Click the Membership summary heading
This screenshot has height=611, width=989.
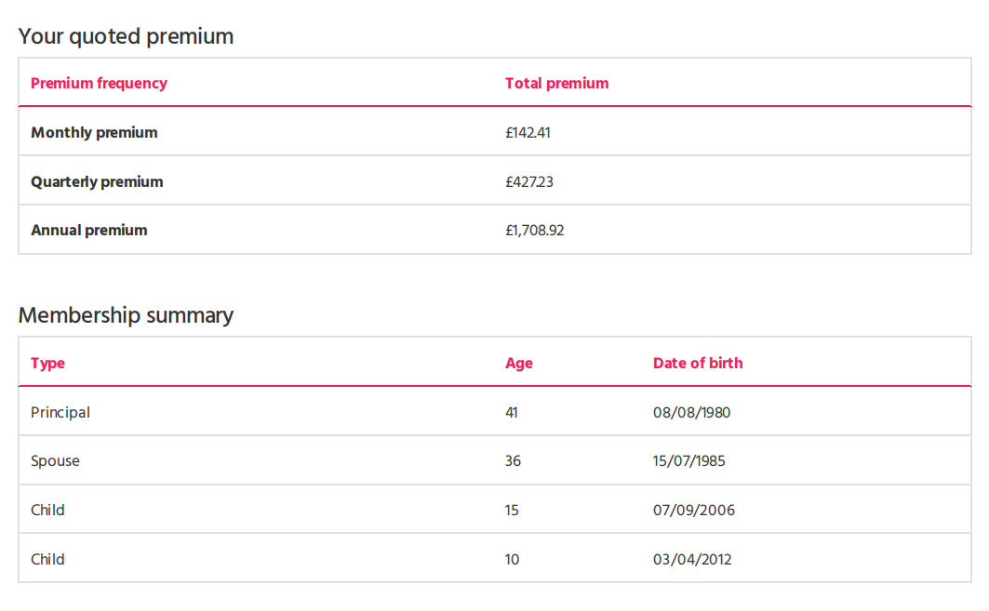click(x=126, y=315)
